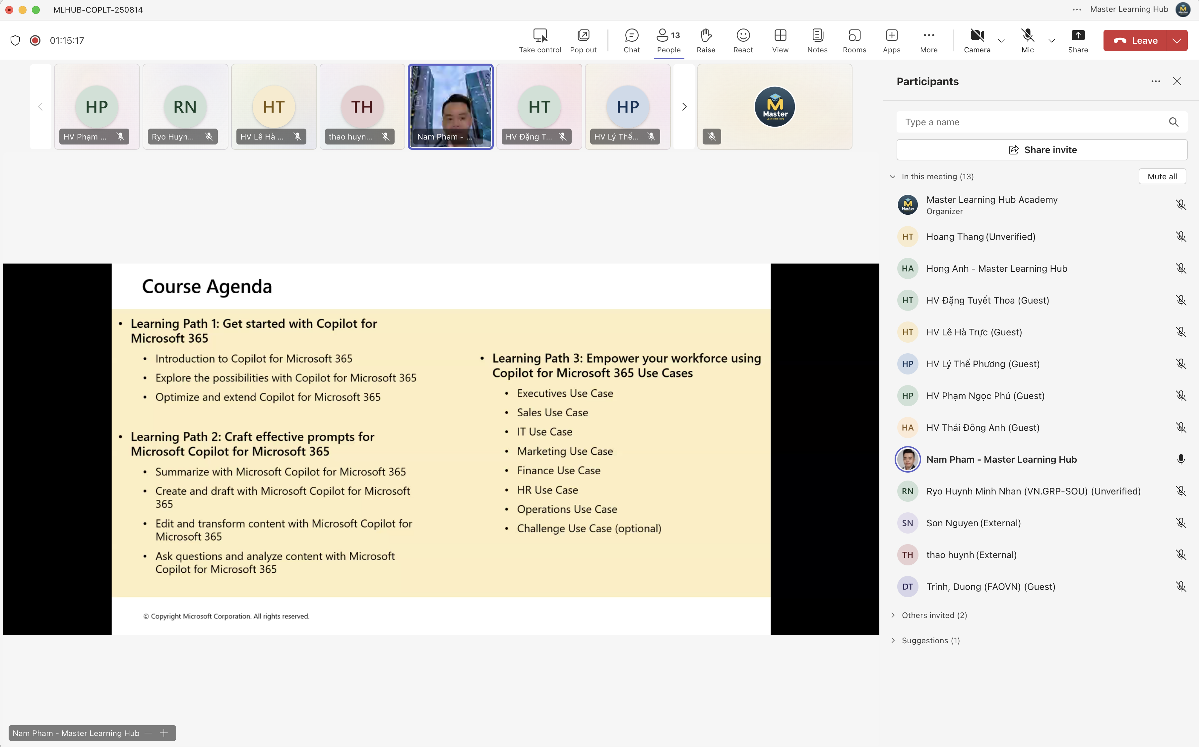Raise your hand

pos(706,40)
